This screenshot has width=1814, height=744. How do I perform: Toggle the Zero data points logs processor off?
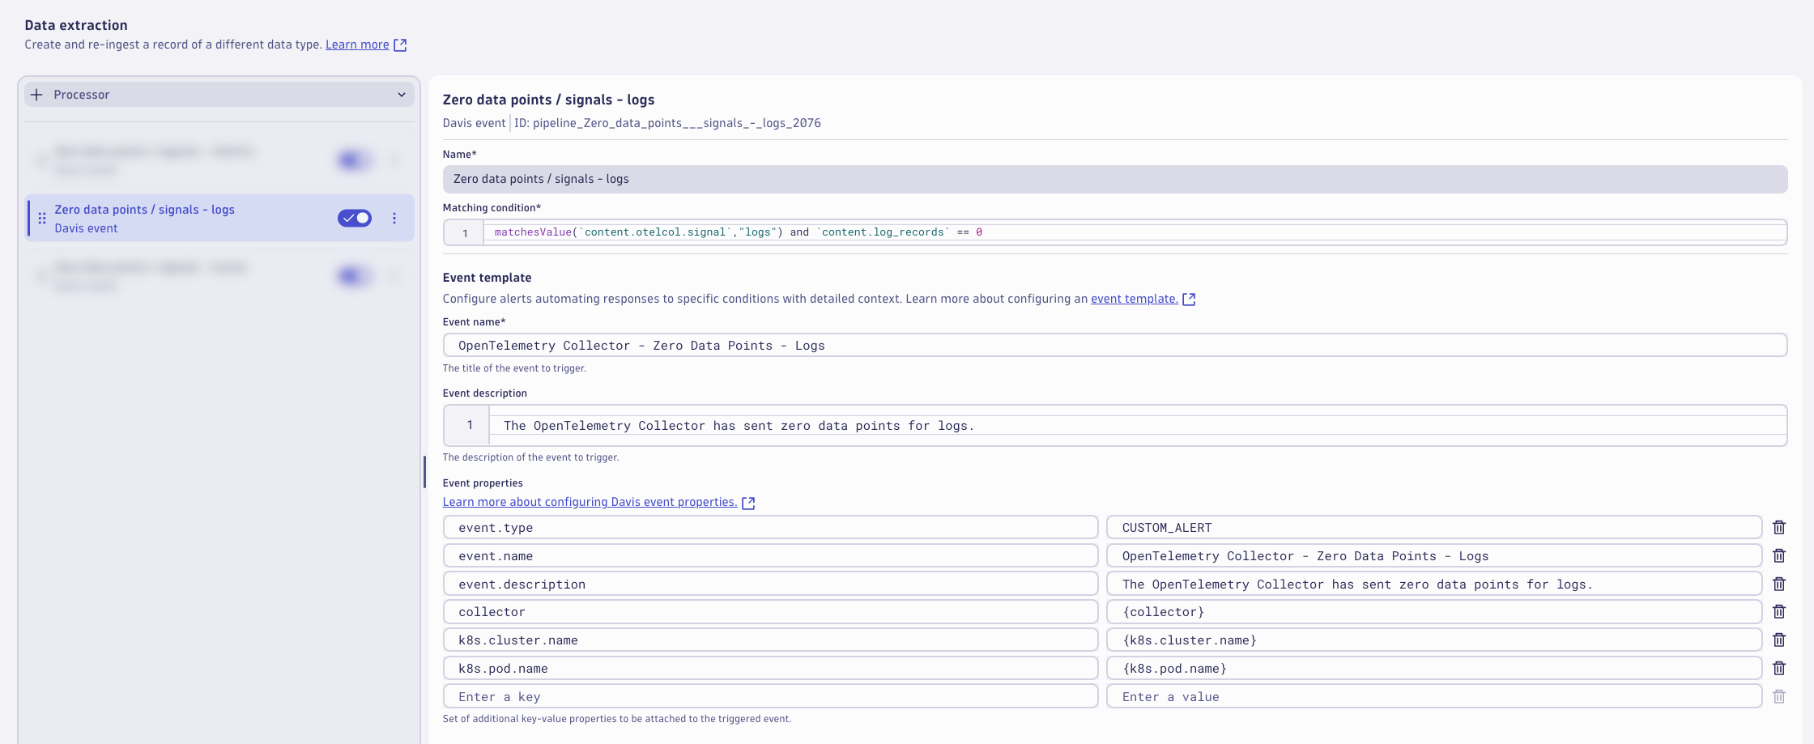coord(355,218)
